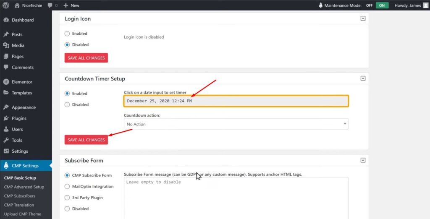Click the James user avatar icon

pyautogui.click(x=425, y=5)
